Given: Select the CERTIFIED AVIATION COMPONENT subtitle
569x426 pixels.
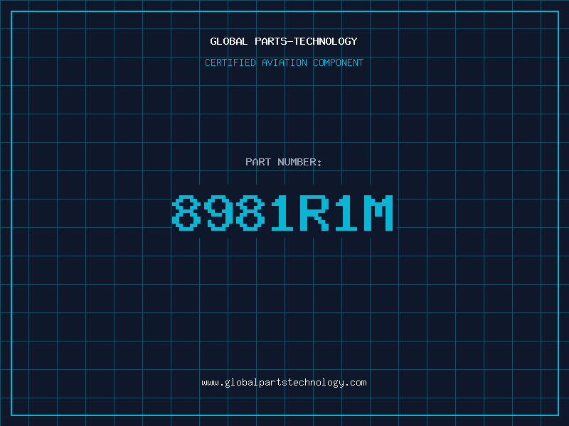Looking at the screenshot, I should point(284,62).
